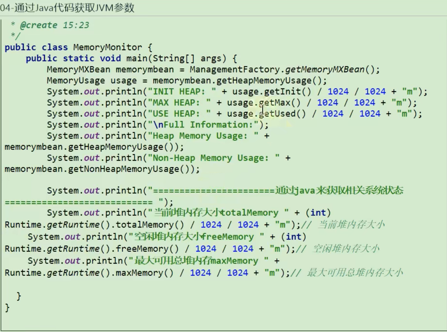Place cursor on MemoryMonitor class name
The image size is (447, 332).
tap(107, 47)
